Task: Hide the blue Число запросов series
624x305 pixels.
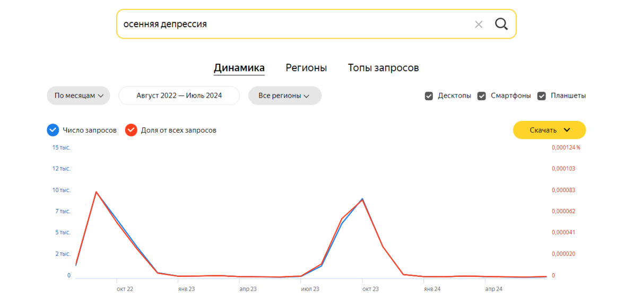Action: 53,130
